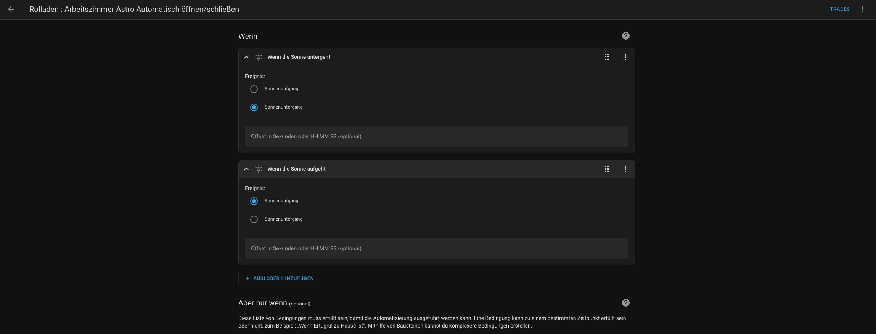876x334 pixels.
Task: Collapse the 'Wenn die Sonne untergeht' trigger
Action: 246,57
